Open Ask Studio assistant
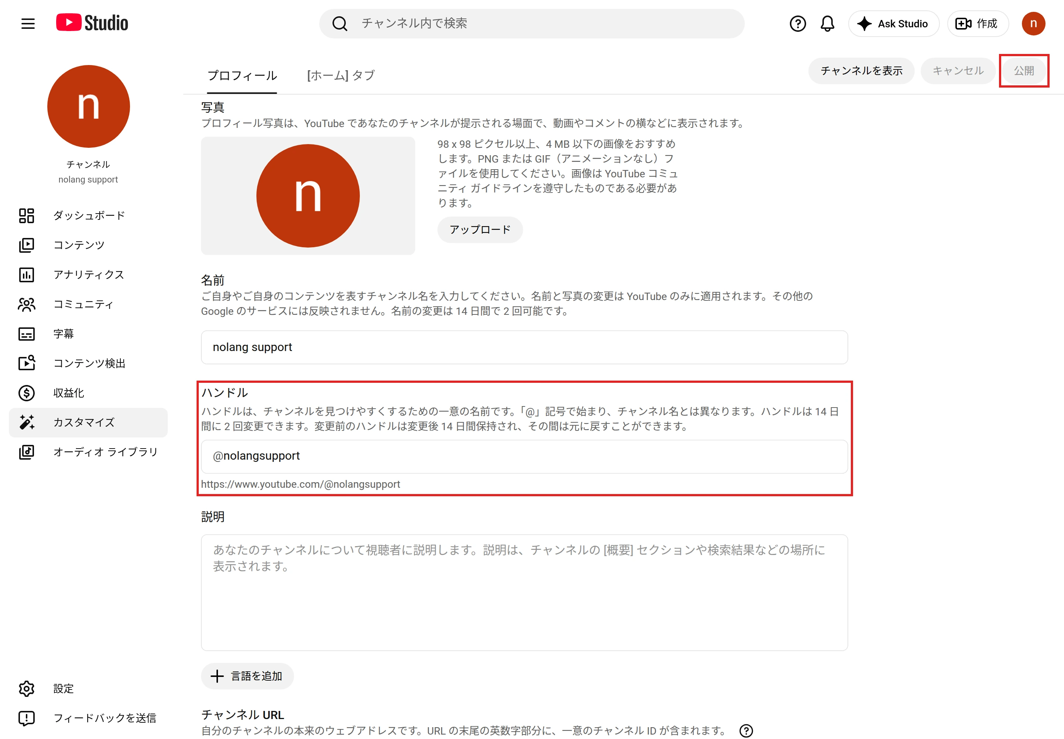 pos(893,24)
